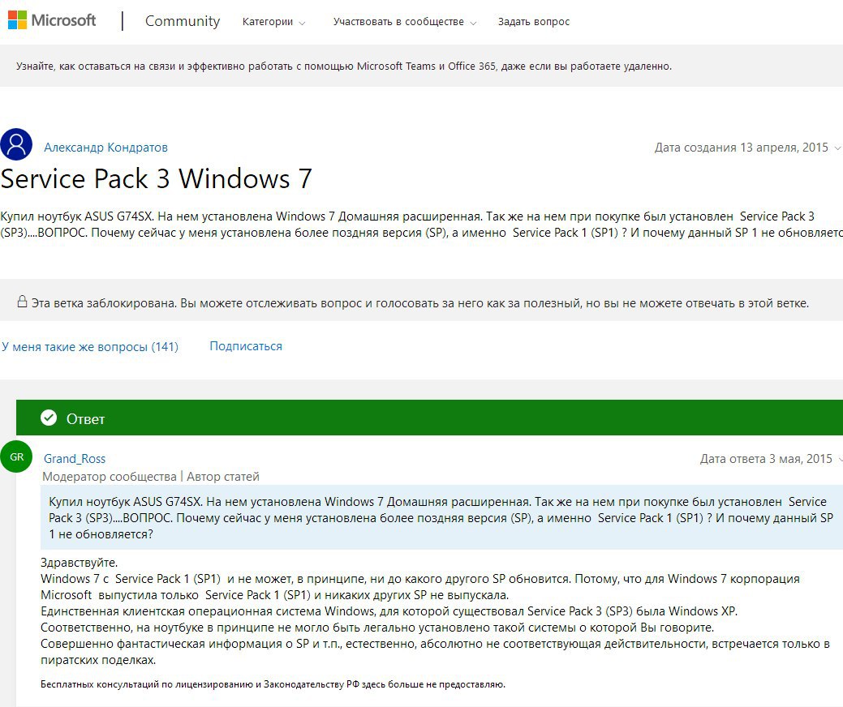Click У меня такие же вопросы (141)

pyautogui.click(x=90, y=347)
